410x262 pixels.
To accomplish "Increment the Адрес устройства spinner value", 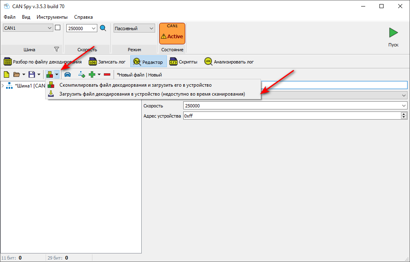I will pos(404,114).
